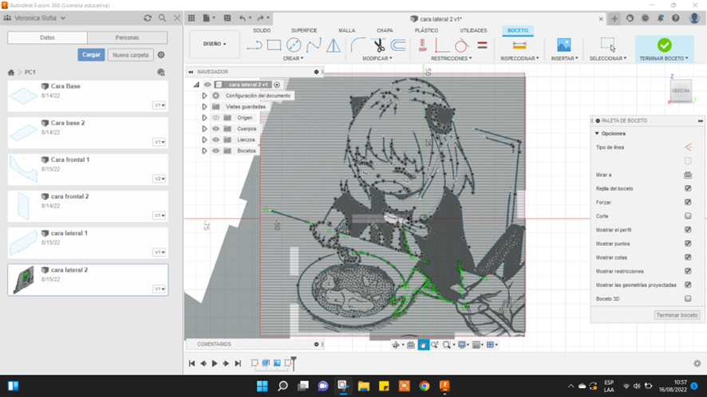Click the Nueva carpeta button
The height and width of the screenshot is (397, 707).
pyautogui.click(x=131, y=55)
